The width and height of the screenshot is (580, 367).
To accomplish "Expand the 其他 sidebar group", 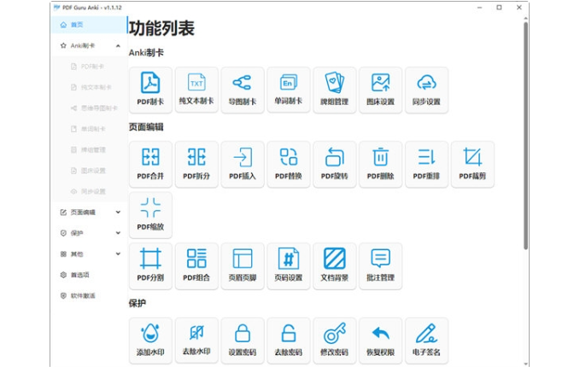I will (89, 253).
